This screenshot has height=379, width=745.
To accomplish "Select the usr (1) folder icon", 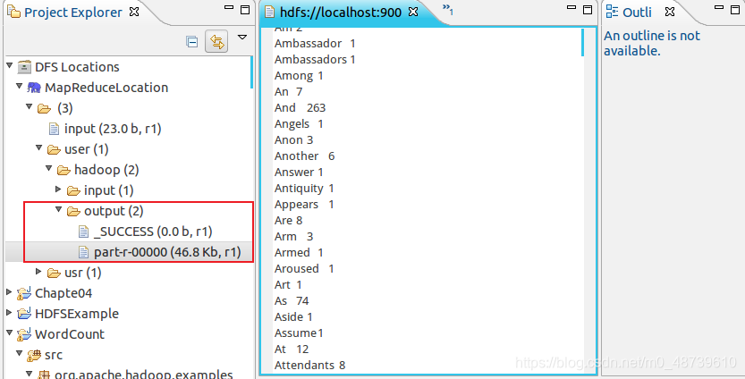I will click(54, 274).
